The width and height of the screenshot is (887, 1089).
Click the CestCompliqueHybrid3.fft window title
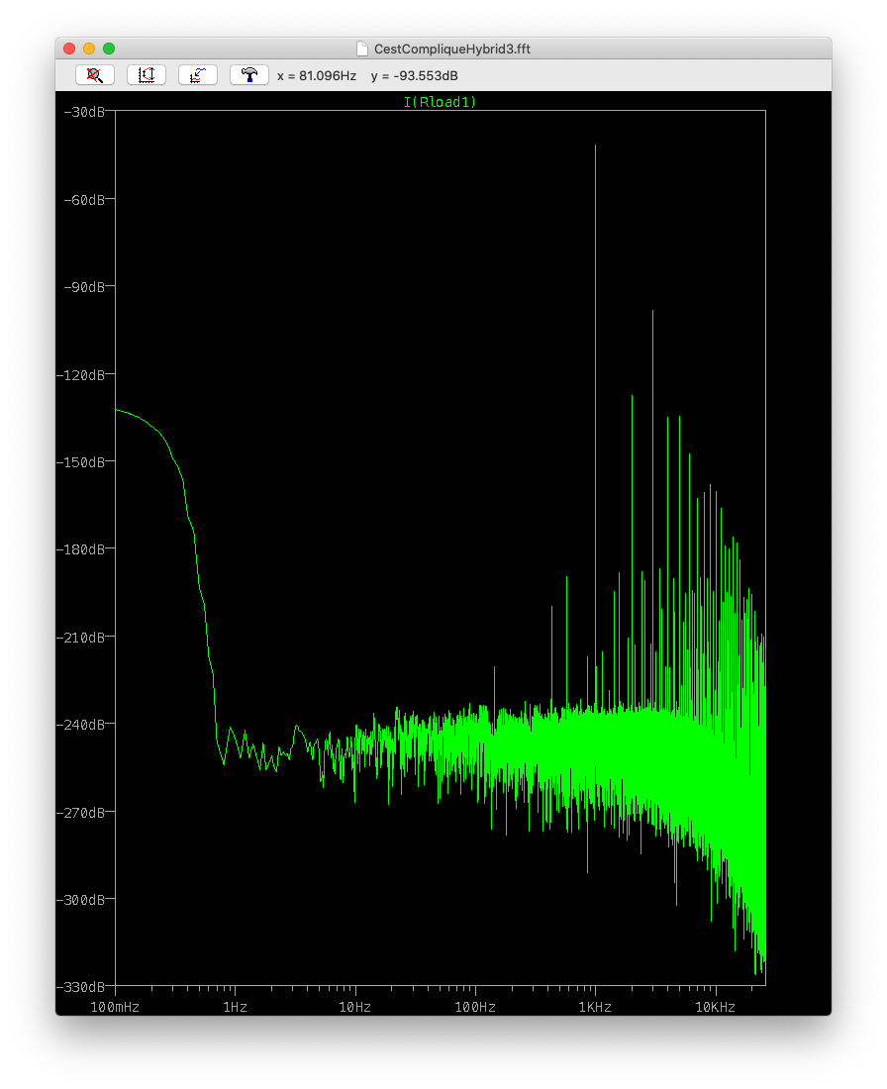[452, 49]
